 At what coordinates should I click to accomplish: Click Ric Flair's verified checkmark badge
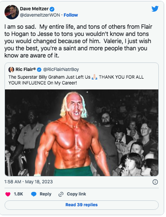(x=39, y=70)
